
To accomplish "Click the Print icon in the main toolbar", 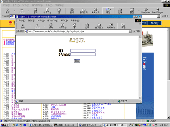I will tap(120, 11).
